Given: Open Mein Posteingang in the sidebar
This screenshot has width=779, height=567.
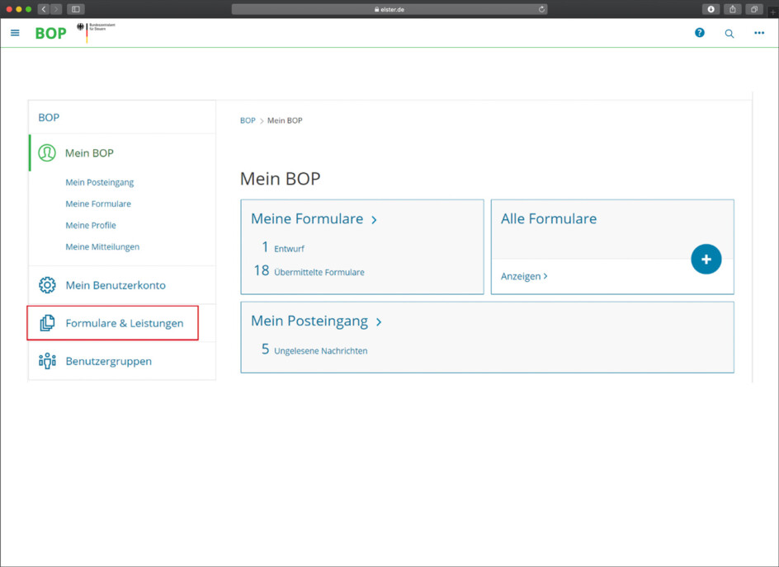Looking at the screenshot, I should tap(99, 182).
